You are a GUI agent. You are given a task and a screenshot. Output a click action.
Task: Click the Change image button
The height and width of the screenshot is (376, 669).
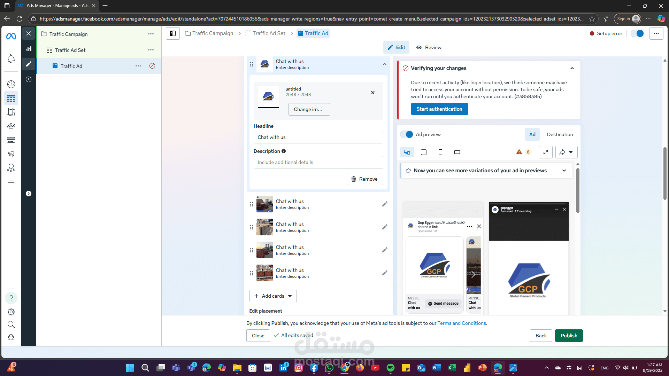309,109
